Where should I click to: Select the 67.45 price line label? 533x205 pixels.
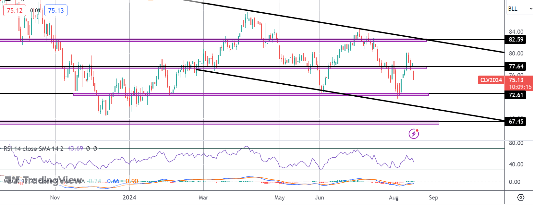click(x=516, y=122)
